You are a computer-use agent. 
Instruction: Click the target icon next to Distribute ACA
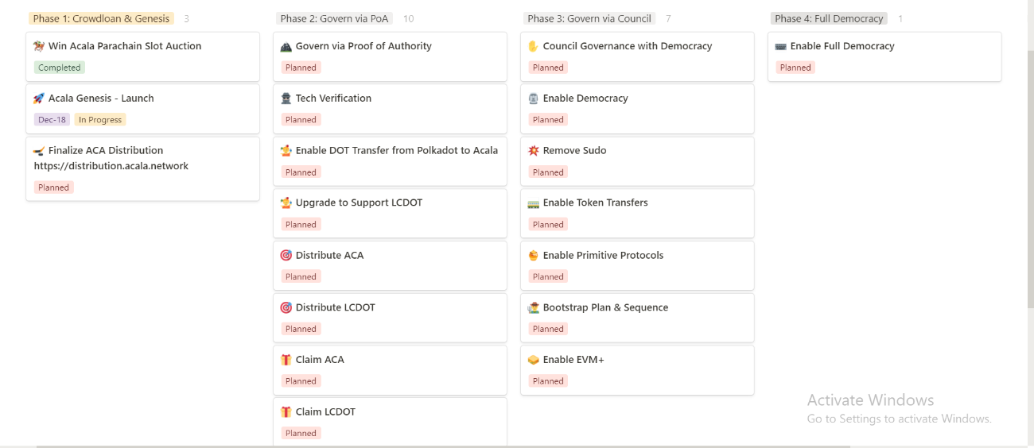[286, 255]
